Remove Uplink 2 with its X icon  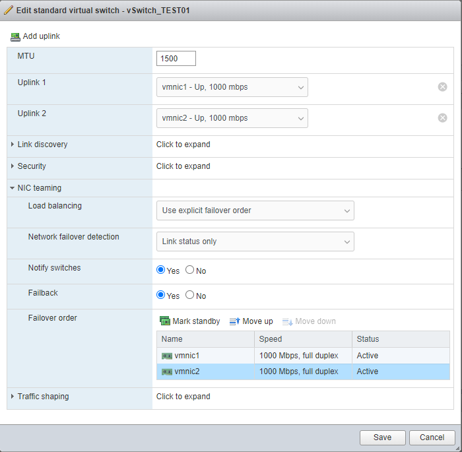coord(442,118)
